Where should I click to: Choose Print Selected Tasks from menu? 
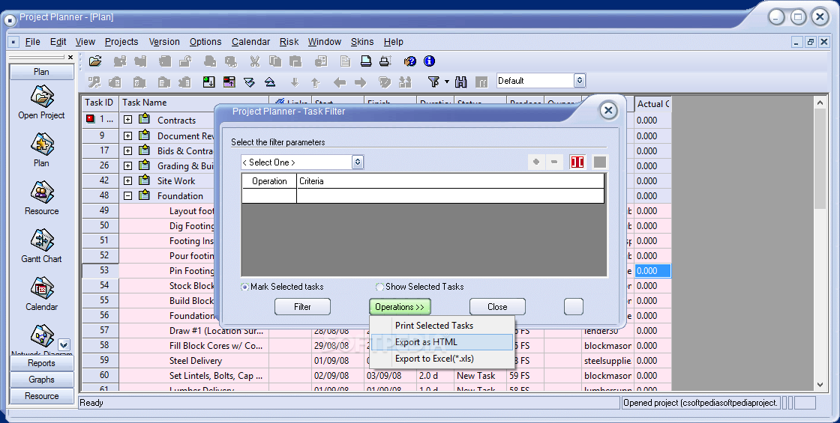coord(434,325)
